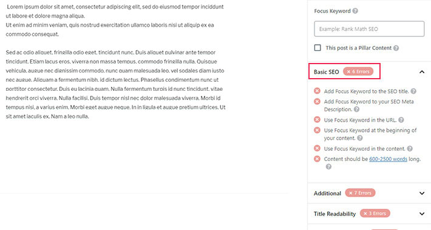Enable 'This post is a Pillar Content' checkbox
Image resolution: width=431 pixels, height=230 pixels.
(x=317, y=48)
